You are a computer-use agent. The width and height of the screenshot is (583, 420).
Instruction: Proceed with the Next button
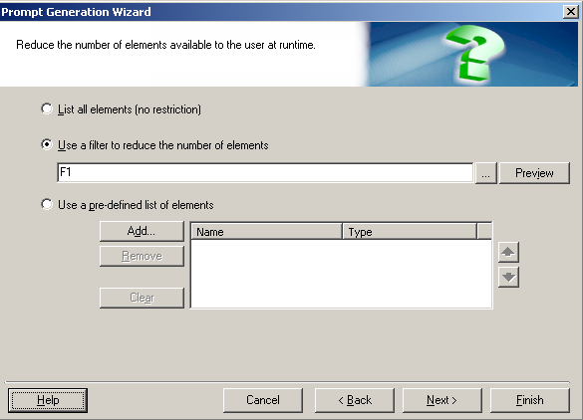click(442, 400)
